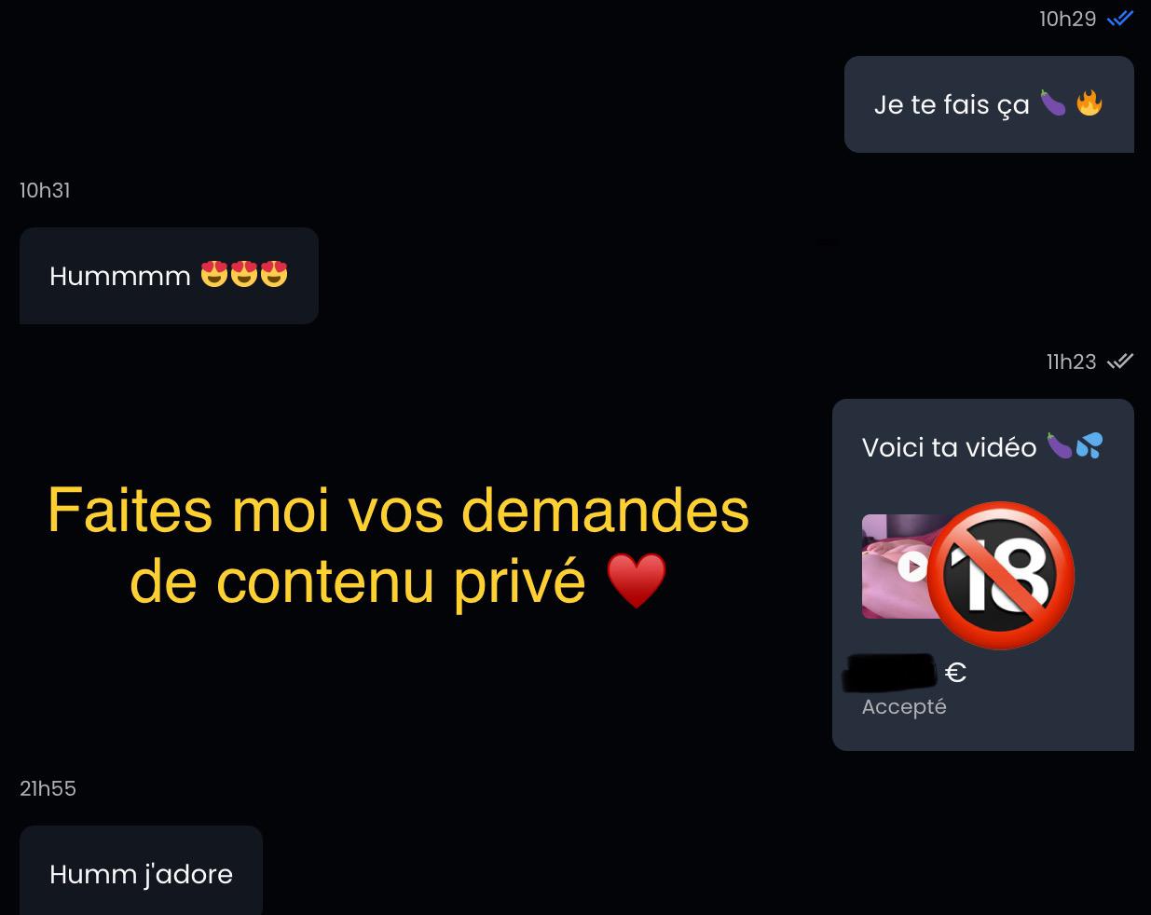Click the fire emoji in first message
This screenshot has height=915, width=1151.
click(x=1089, y=102)
